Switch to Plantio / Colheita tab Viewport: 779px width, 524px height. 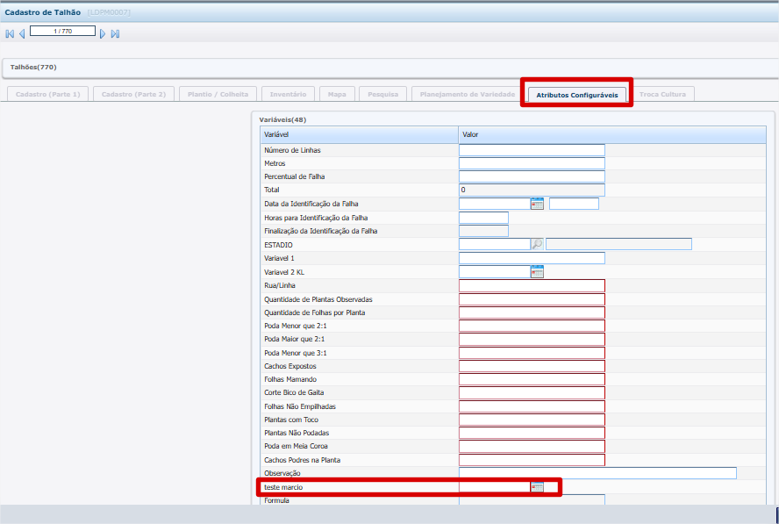(218, 94)
